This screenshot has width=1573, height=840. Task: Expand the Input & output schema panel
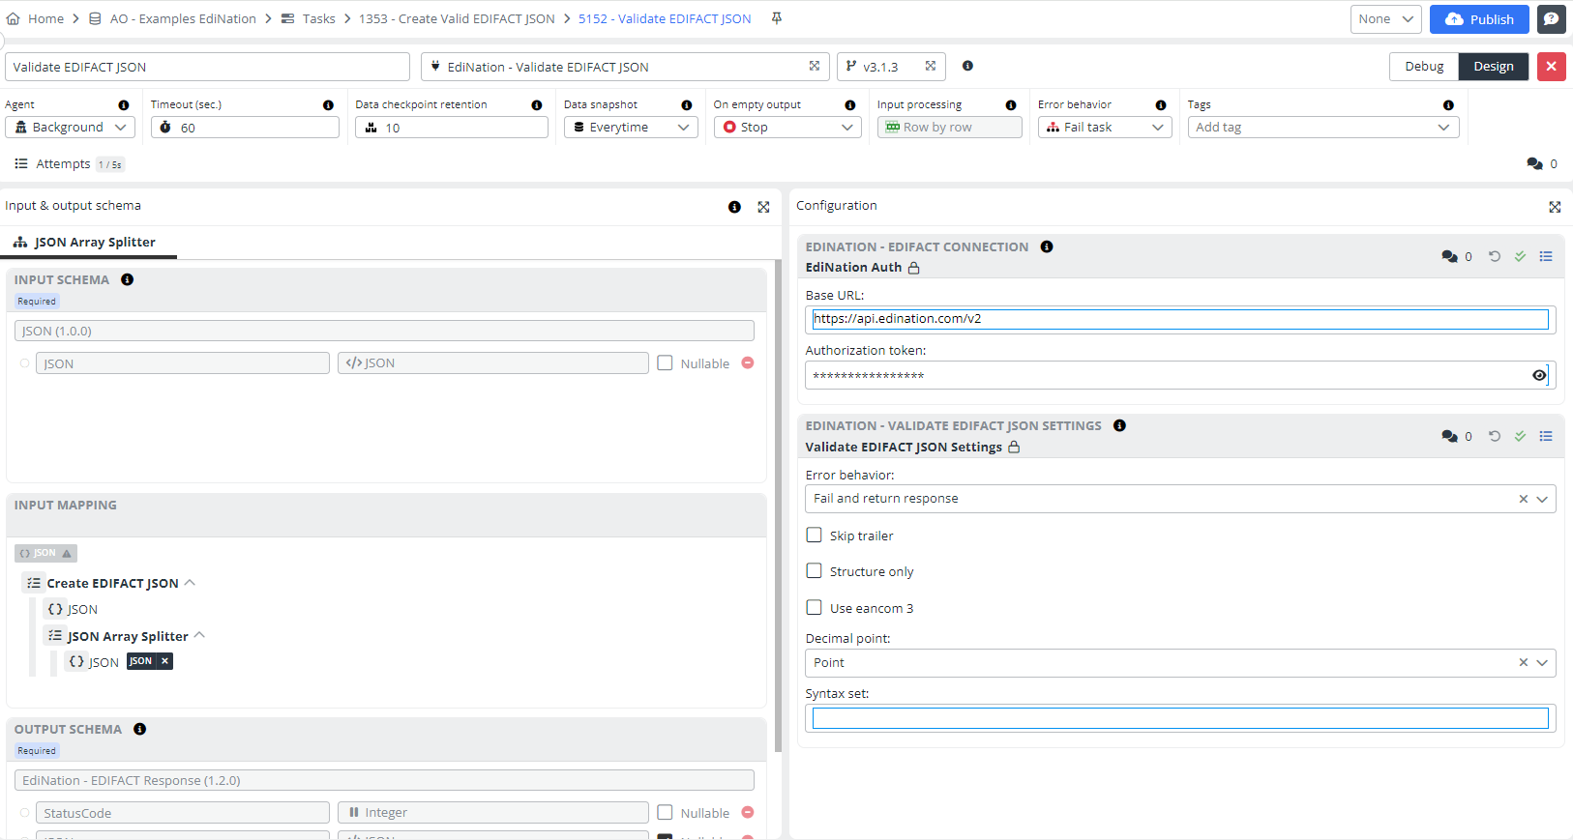click(x=763, y=207)
